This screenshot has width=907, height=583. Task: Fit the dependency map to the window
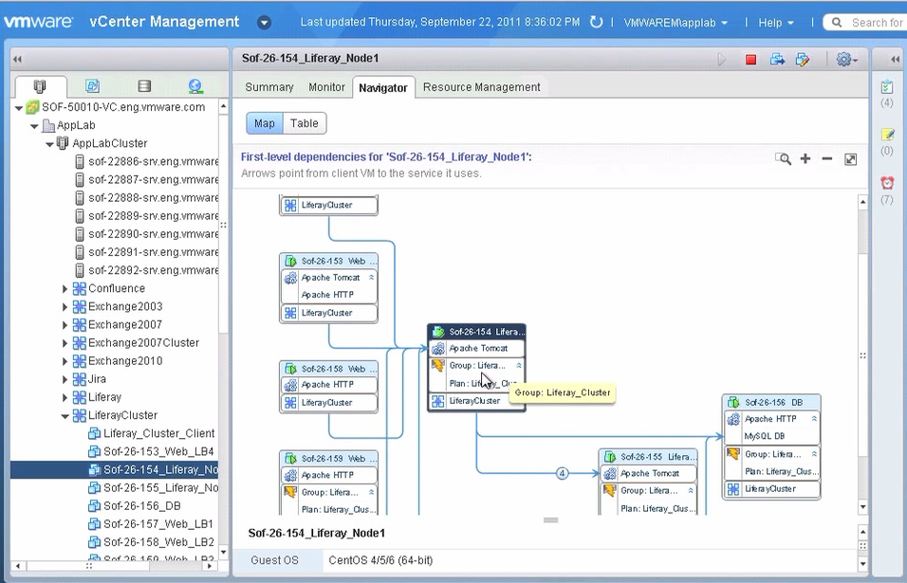[x=850, y=159]
